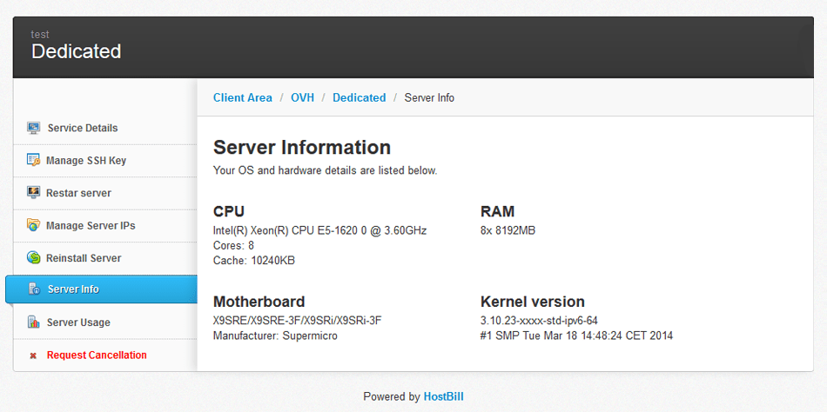The height and width of the screenshot is (412, 827).
Task: Click the Restar server icon
Action: pos(33,192)
